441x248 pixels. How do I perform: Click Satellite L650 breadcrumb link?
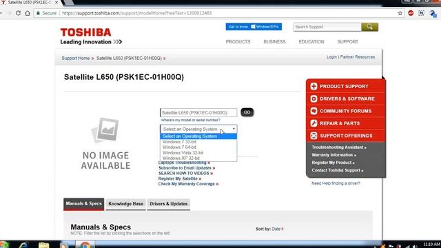click(129, 58)
